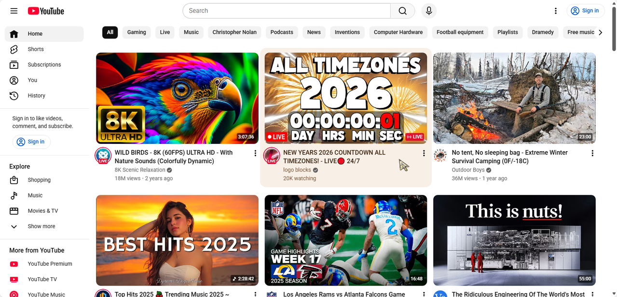Image resolution: width=617 pixels, height=297 pixels.
Task: Open more options for Rams vs Falcons video
Action: point(424,294)
